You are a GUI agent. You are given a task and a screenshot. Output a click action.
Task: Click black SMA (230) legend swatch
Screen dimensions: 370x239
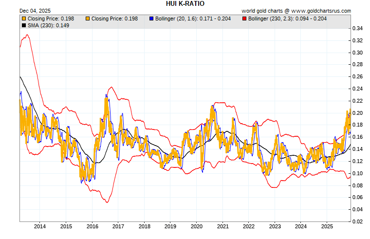pyautogui.click(x=24, y=25)
